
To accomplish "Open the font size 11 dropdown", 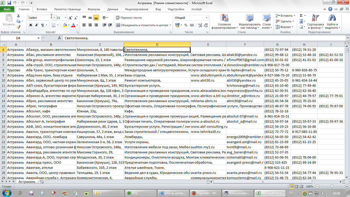I will click(x=66, y=18).
